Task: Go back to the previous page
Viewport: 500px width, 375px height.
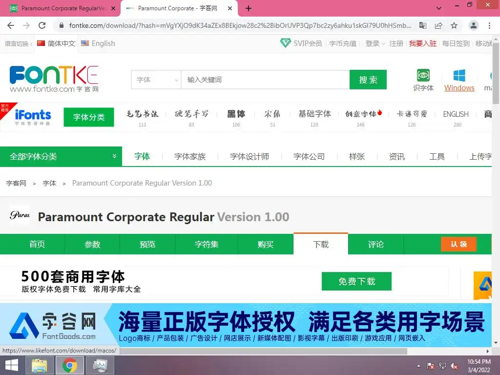Action: pyautogui.click(x=11, y=25)
